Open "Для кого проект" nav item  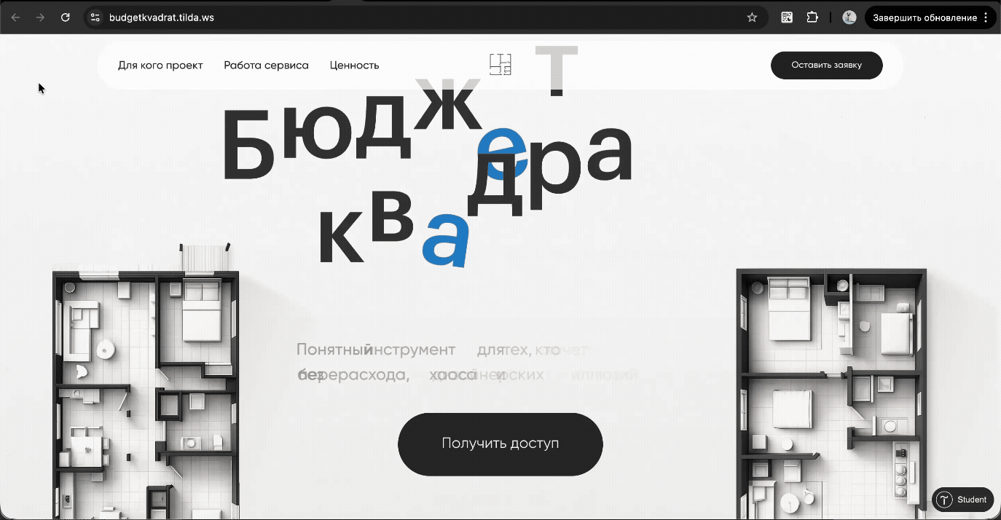(160, 65)
